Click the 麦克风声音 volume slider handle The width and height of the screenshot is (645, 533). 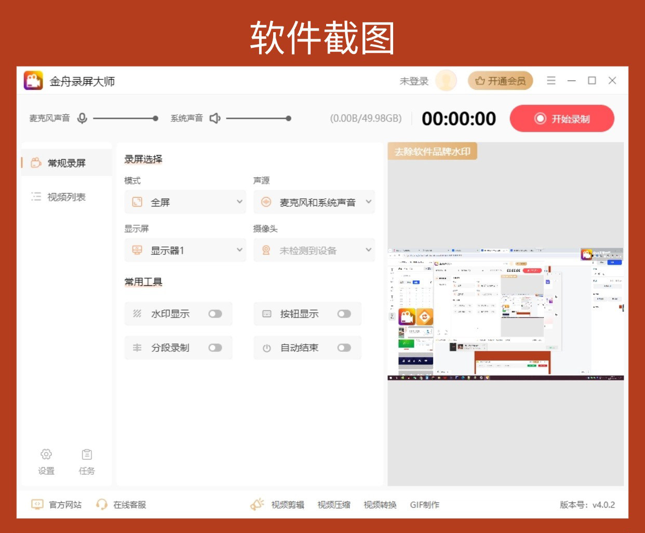155,118
